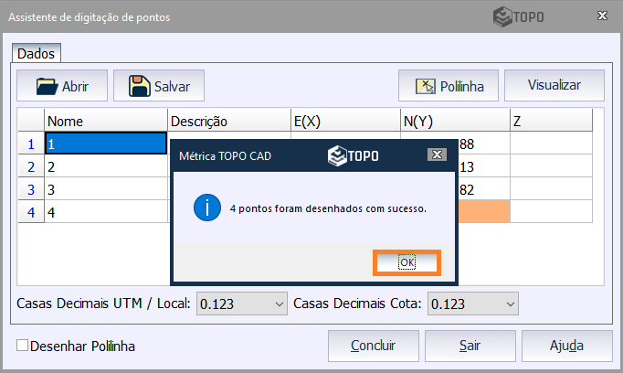The width and height of the screenshot is (623, 373).
Task: Click the Descrição column header
Action: tap(227, 121)
